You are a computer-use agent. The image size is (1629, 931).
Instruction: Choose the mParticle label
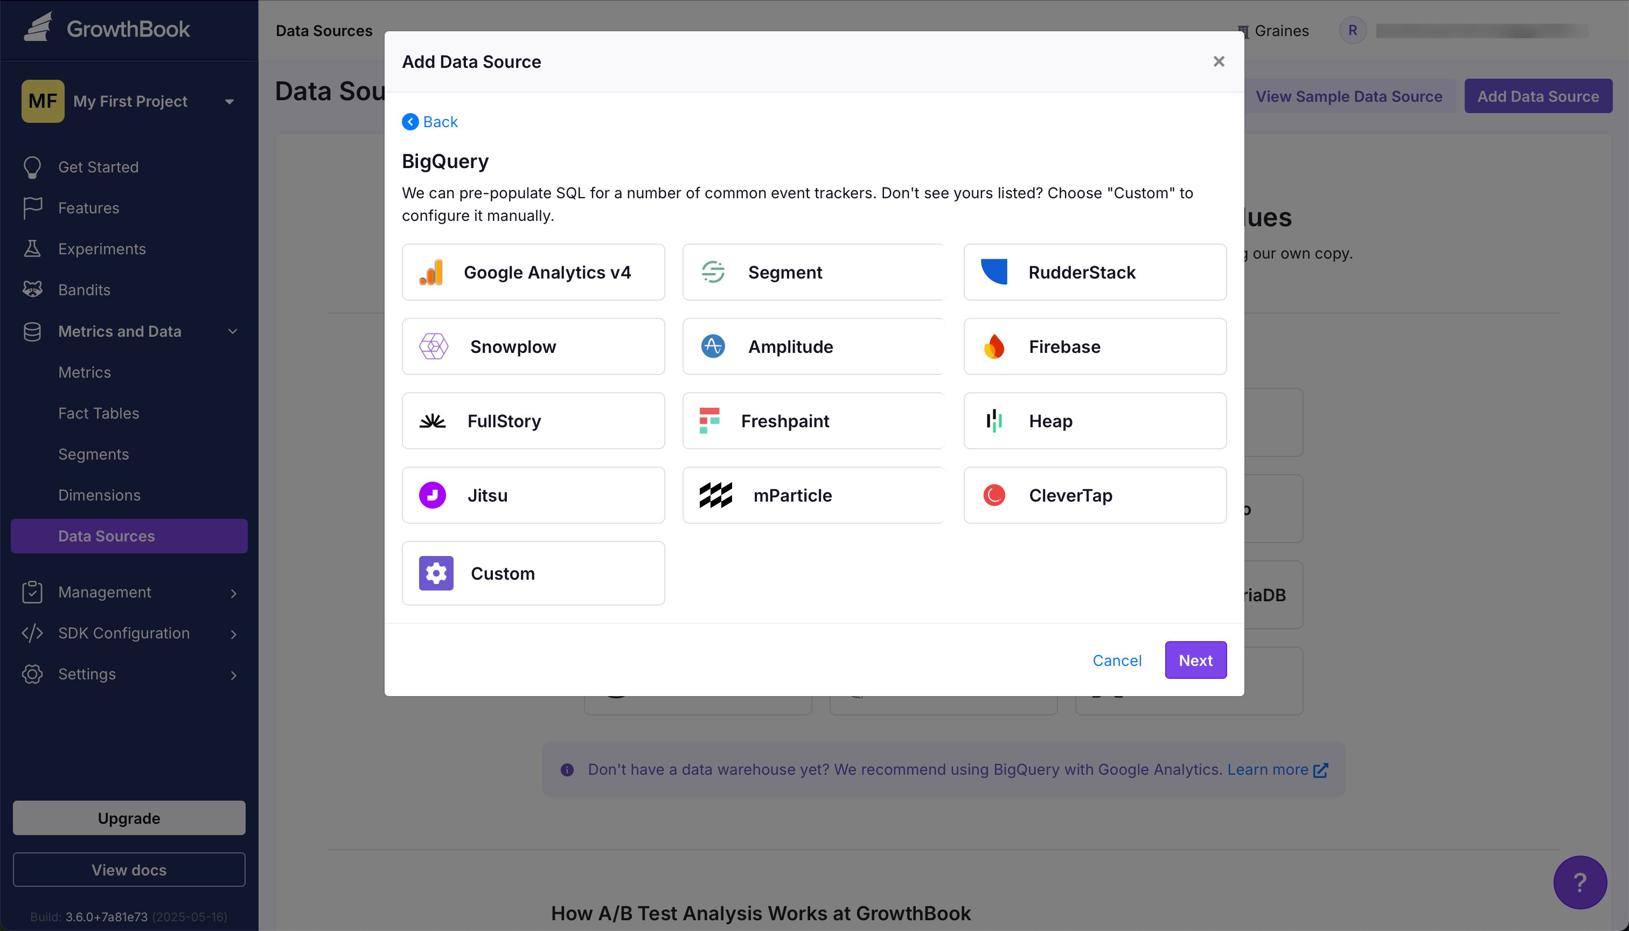click(x=792, y=495)
